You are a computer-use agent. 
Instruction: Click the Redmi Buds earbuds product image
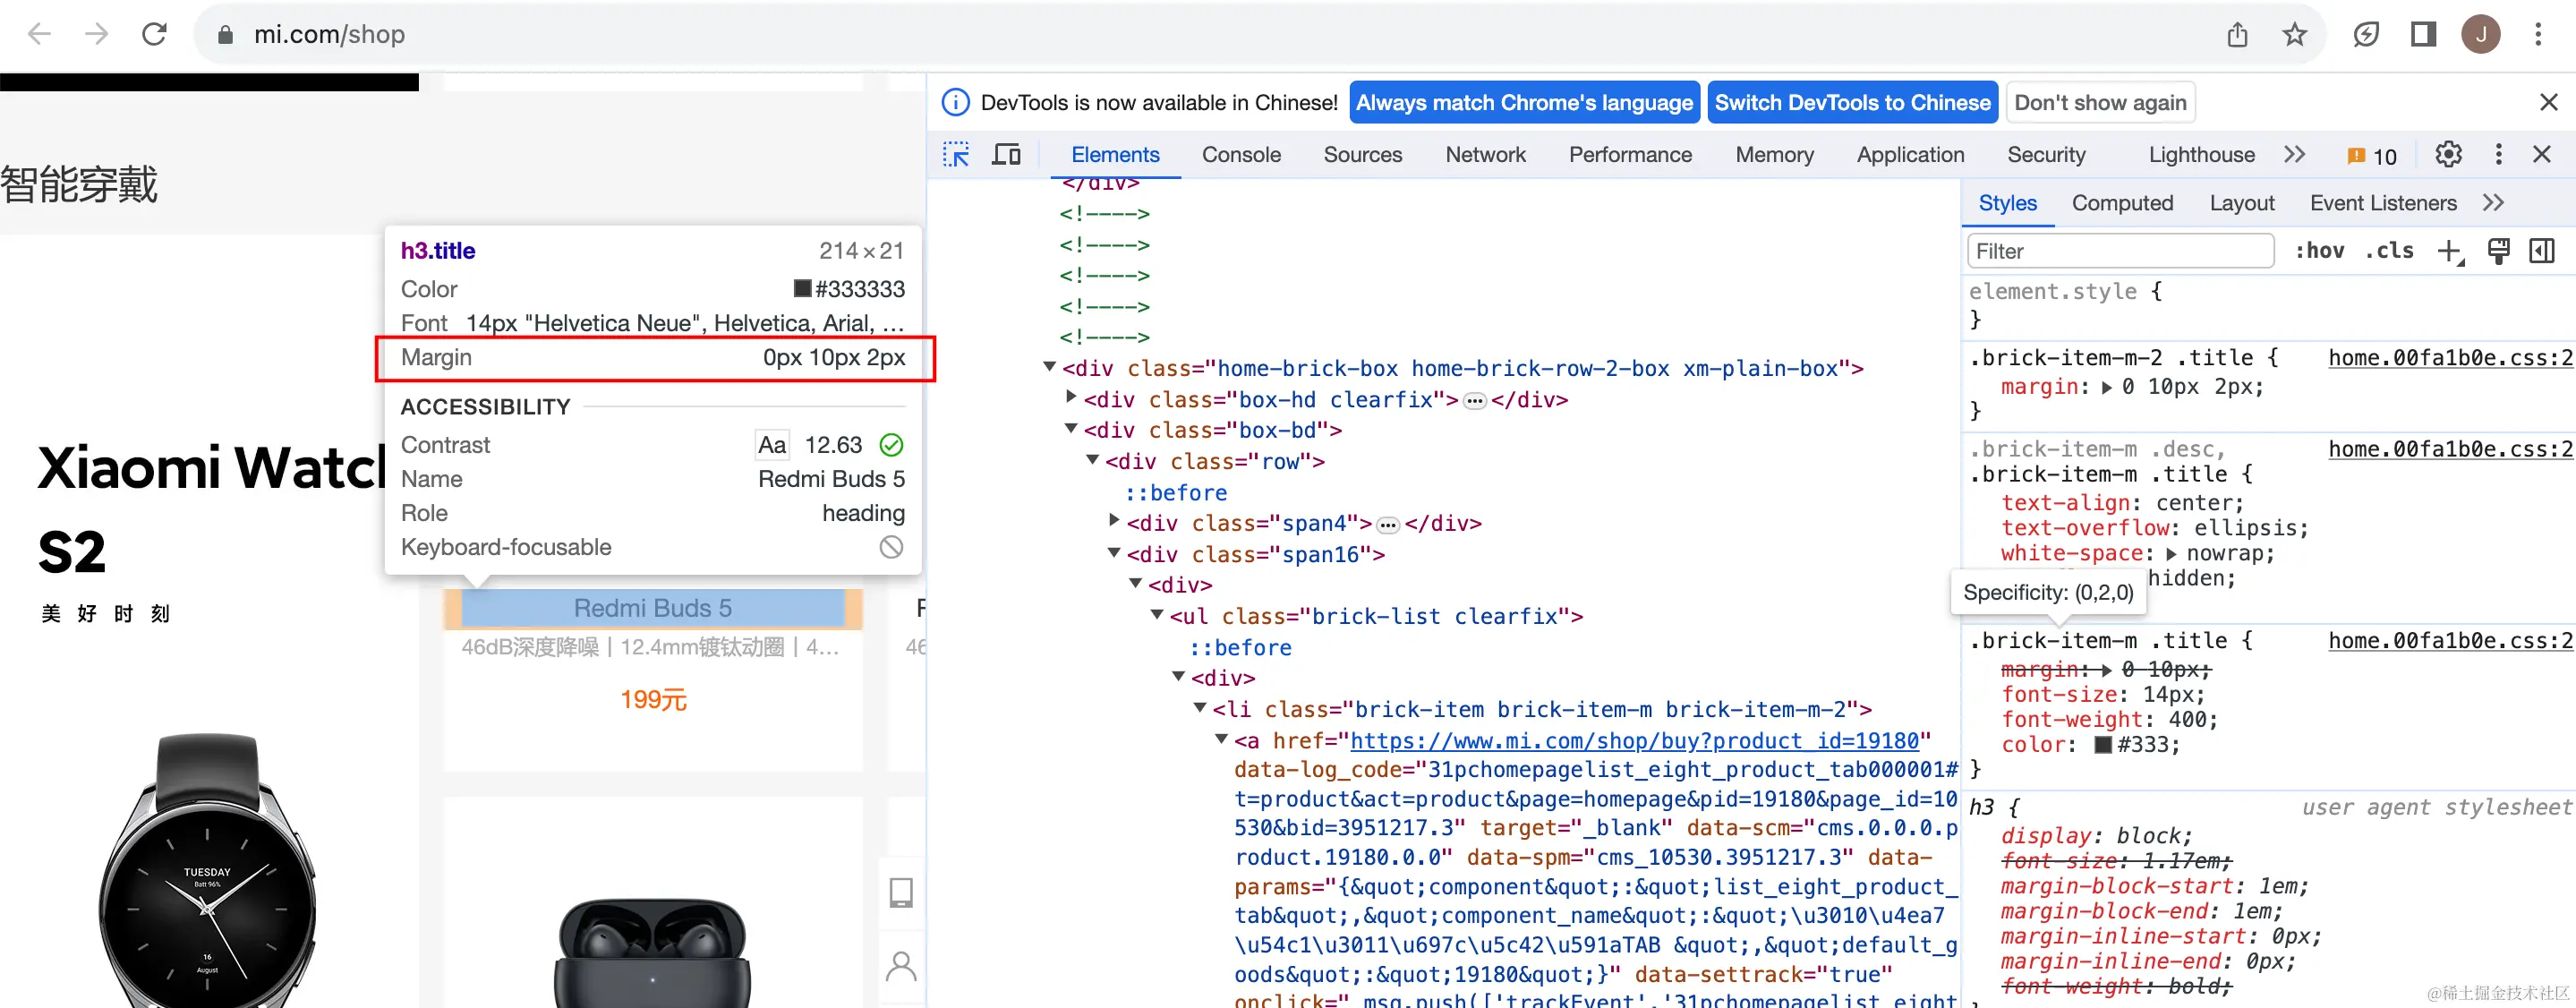point(653,950)
